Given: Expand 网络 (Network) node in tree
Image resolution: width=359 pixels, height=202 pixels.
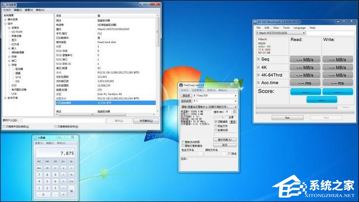Looking at the screenshot, I should point(9,56).
